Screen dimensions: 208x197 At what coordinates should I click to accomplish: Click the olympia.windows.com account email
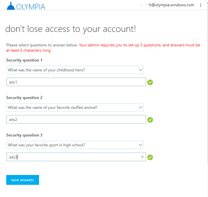171,5
